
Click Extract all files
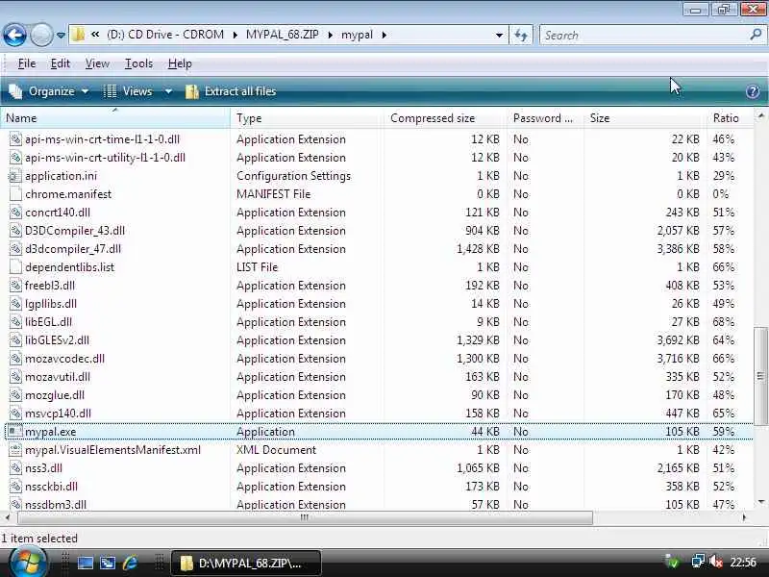[231, 91]
